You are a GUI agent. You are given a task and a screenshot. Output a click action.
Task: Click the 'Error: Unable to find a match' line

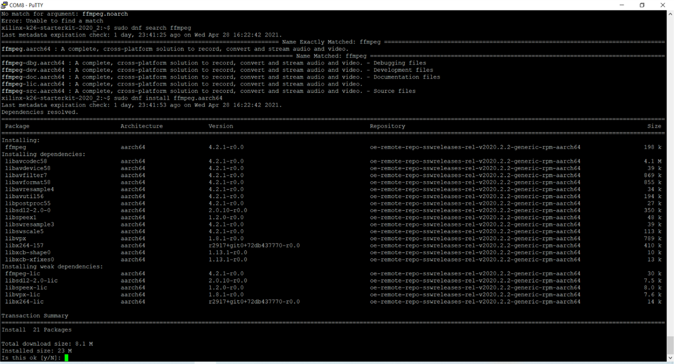[x=52, y=21]
